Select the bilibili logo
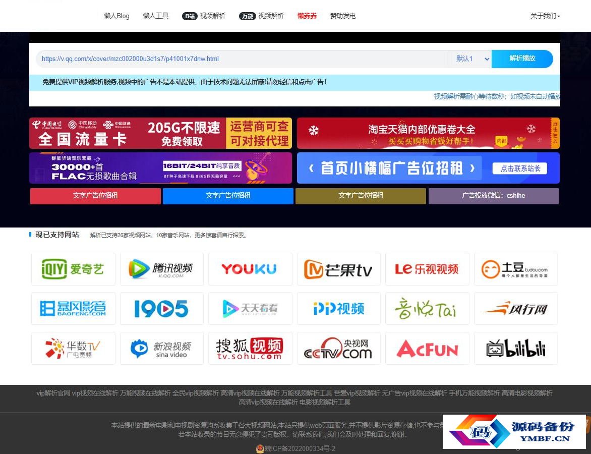Image resolution: width=591 pixels, height=454 pixels. (516, 348)
